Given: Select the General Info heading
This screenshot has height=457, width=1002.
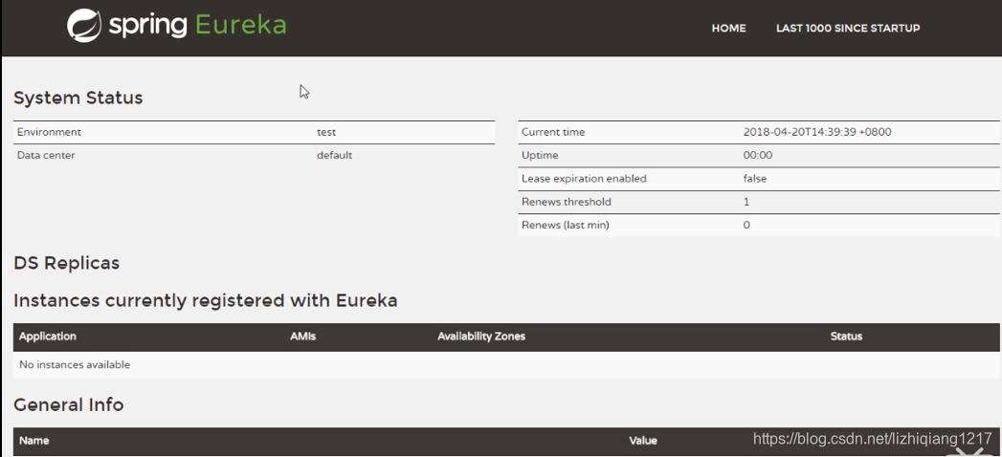Looking at the screenshot, I should (68, 405).
